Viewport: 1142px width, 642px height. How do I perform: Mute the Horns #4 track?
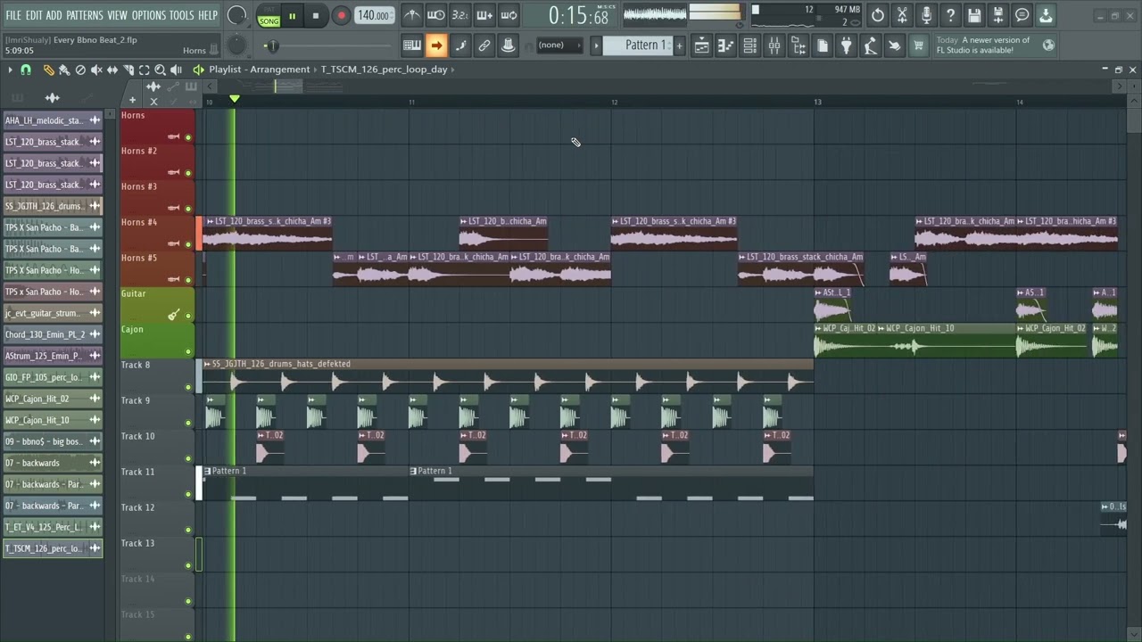[x=188, y=244]
